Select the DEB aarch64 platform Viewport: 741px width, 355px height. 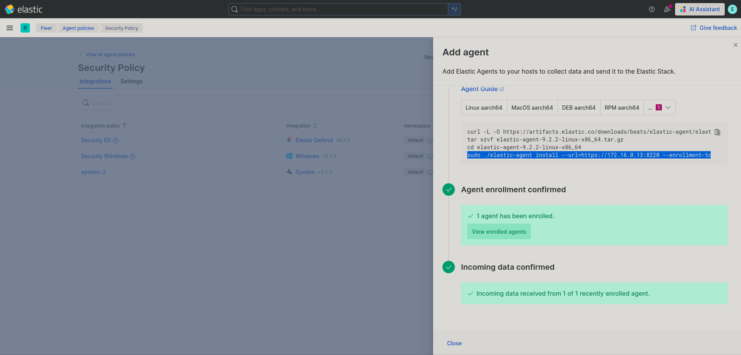(x=579, y=107)
